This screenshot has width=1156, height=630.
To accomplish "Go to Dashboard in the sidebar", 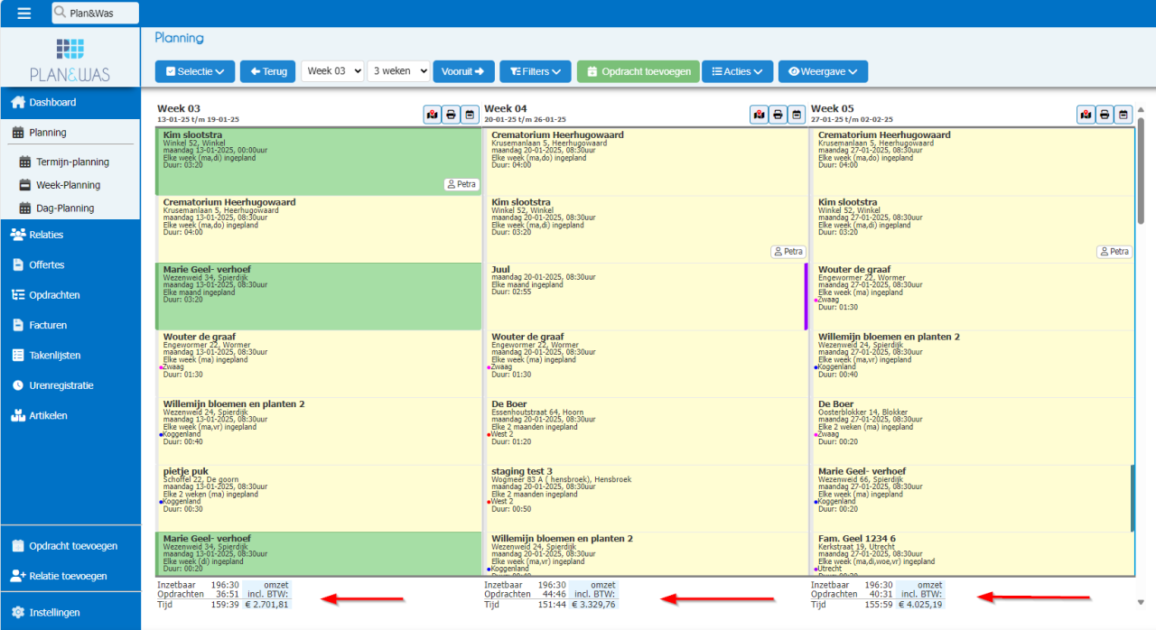I will (x=70, y=102).
